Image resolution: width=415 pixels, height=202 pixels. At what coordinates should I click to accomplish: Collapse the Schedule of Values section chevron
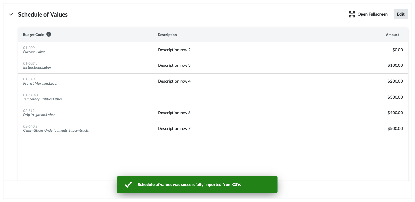tap(11, 14)
